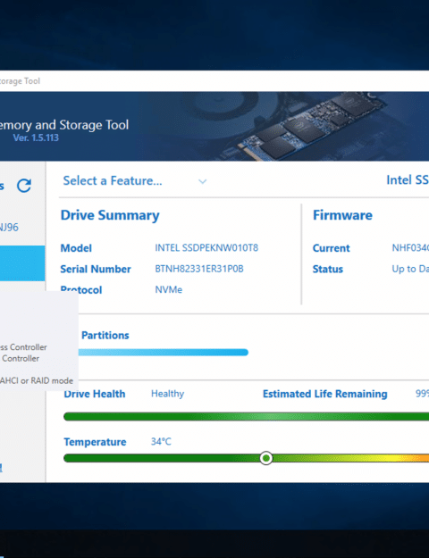Image resolution: width=429 pixels, height=558 pixels.
Task: Expand the feature list chevron arrow
Action: [202, 182]
